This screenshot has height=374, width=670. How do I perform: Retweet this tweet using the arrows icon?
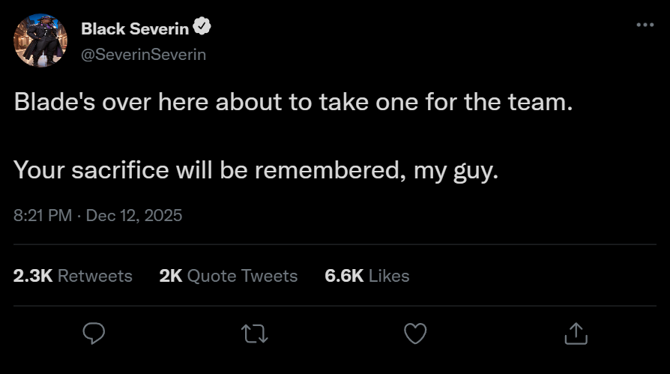255,332
